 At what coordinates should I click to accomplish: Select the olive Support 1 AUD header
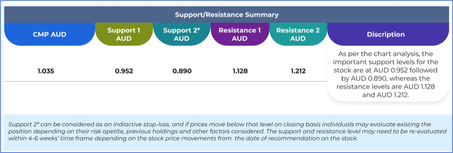[x=123, y=35]
